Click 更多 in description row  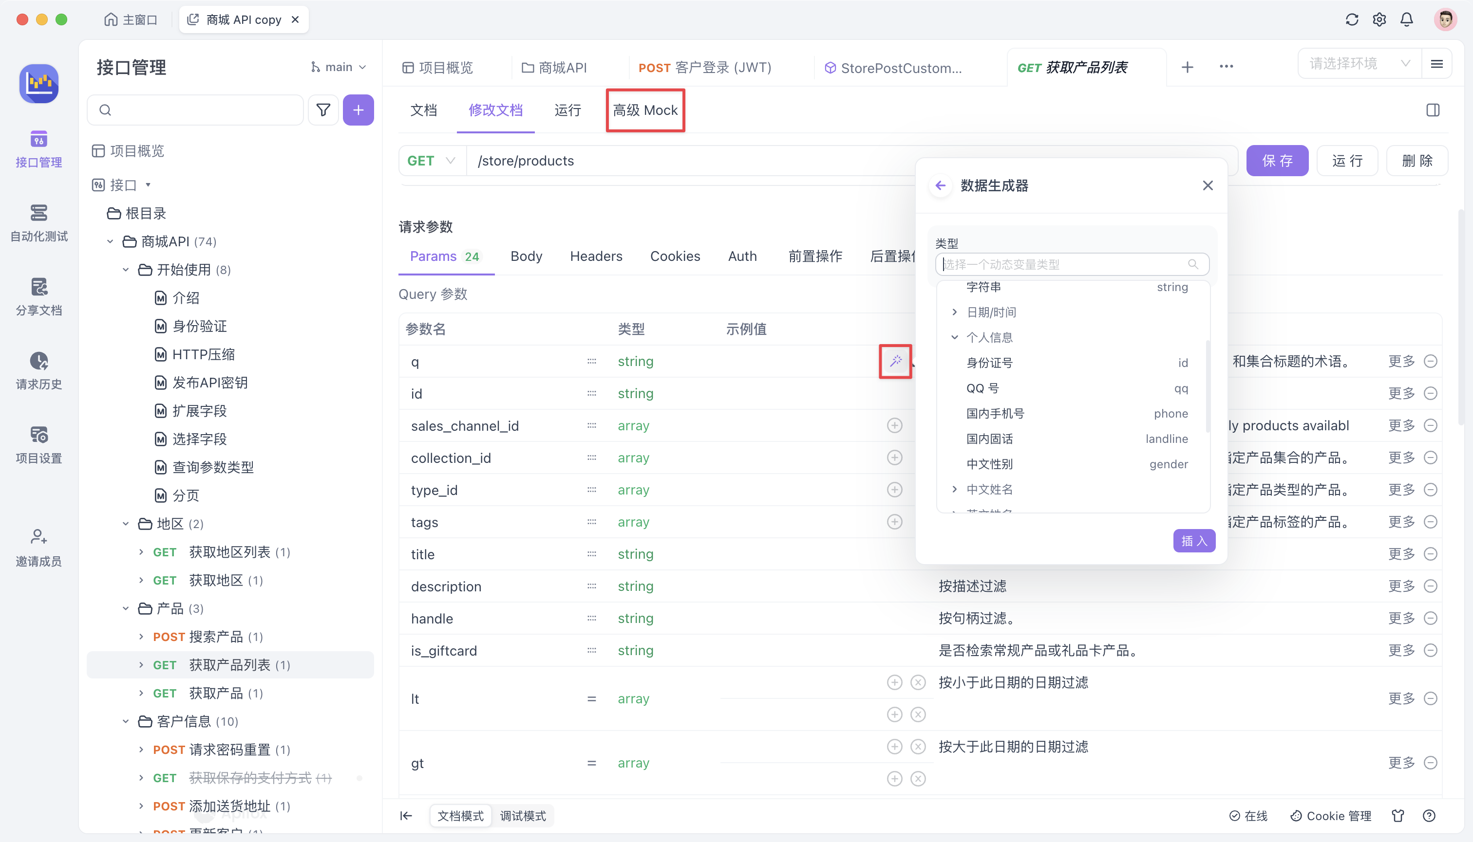tap(1400, 586)
